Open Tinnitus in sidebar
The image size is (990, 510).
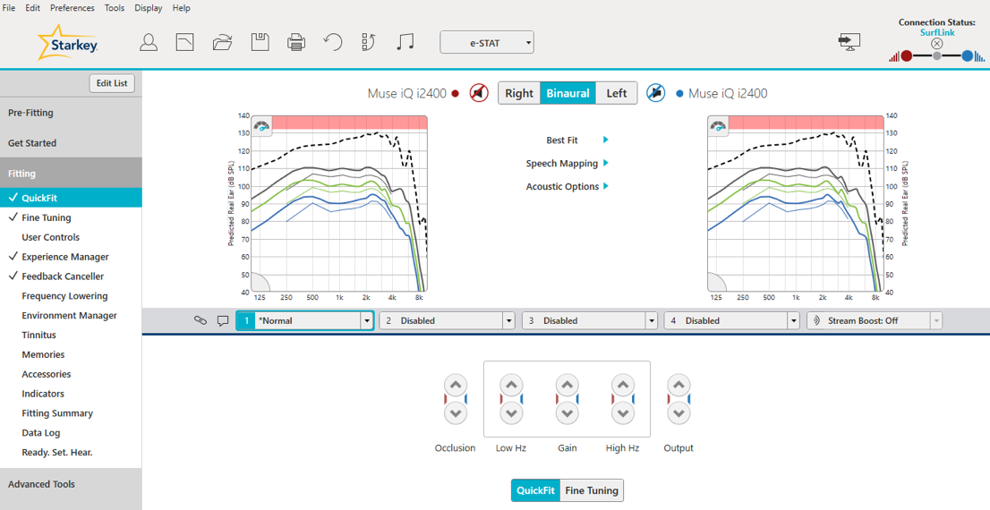click(x=71, y=336)
